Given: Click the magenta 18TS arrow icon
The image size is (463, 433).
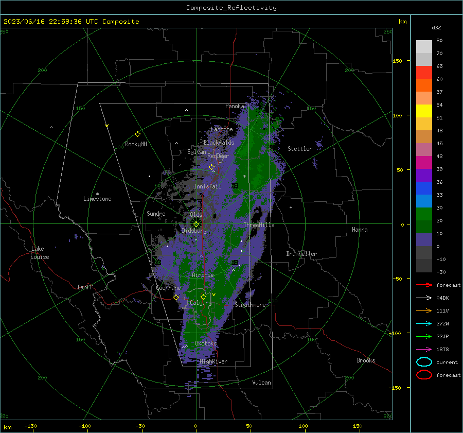Looking at the screenshot, I should pyautogui.click(x=424, y=350).
